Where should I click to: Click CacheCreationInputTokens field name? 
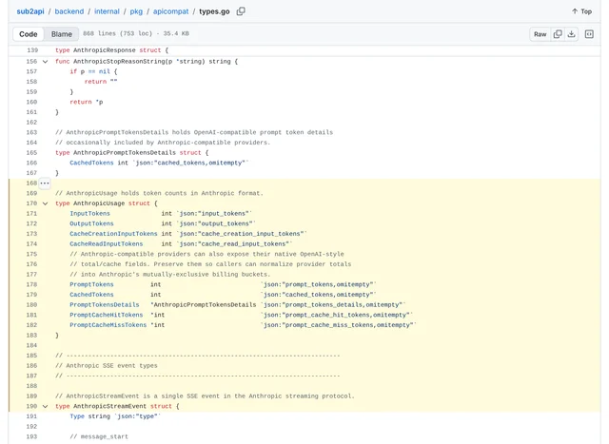113,234
